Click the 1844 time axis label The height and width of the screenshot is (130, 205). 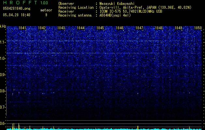point(81,28)
